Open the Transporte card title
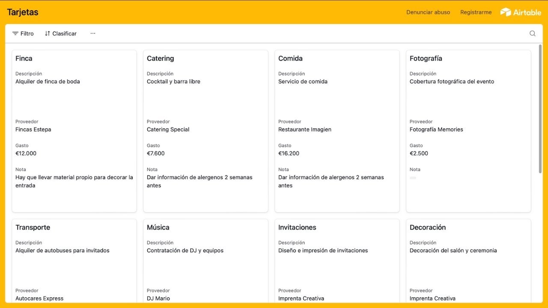Viewport: 548px width, 308px height. (33, 228)
